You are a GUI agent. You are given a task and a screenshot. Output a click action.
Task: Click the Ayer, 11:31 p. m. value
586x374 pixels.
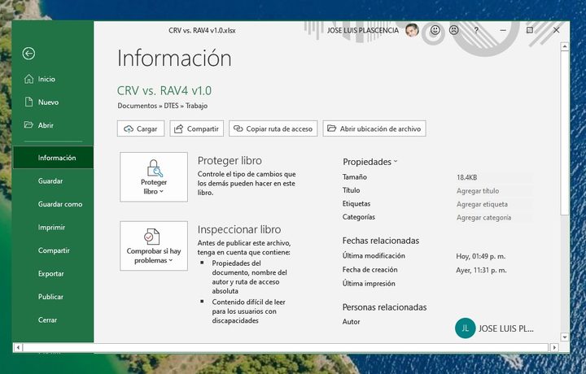(481, 270)
